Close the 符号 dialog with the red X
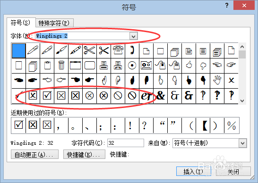 (244, 5)
